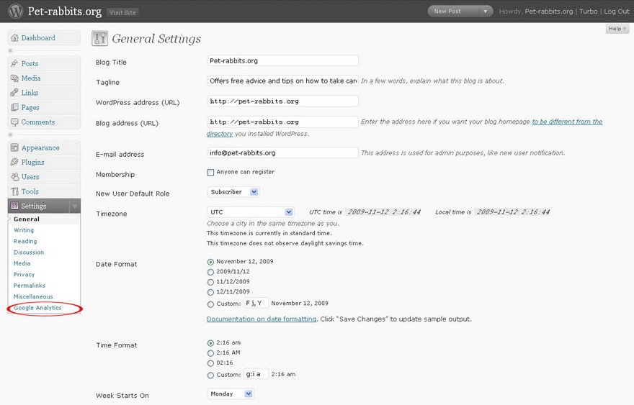Image resolution: width=634 pixels, height=405 pixels.
Task: Click the Appearance sidebar icon
Action: tap(14, 147)
